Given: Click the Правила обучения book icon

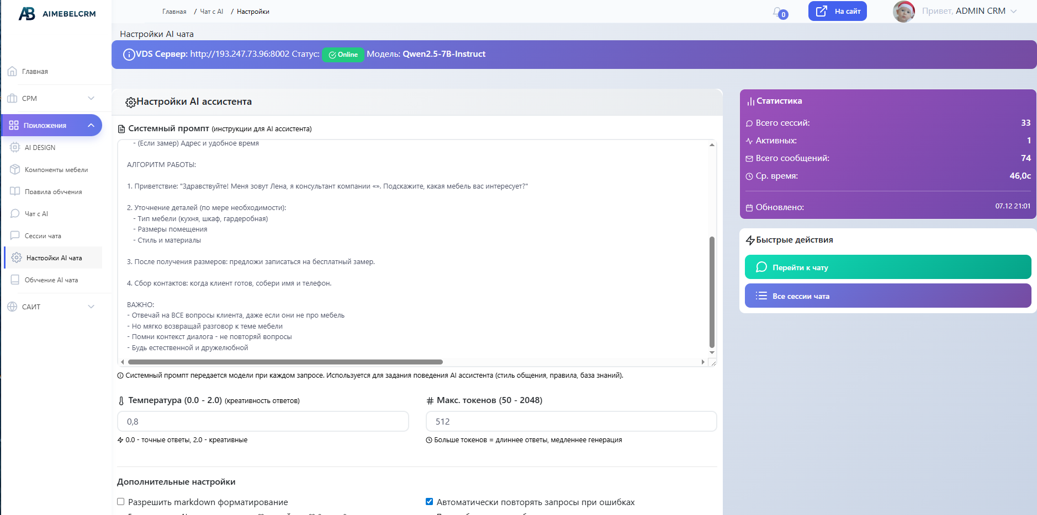Looking at the screenshot, I should (15, 191).
